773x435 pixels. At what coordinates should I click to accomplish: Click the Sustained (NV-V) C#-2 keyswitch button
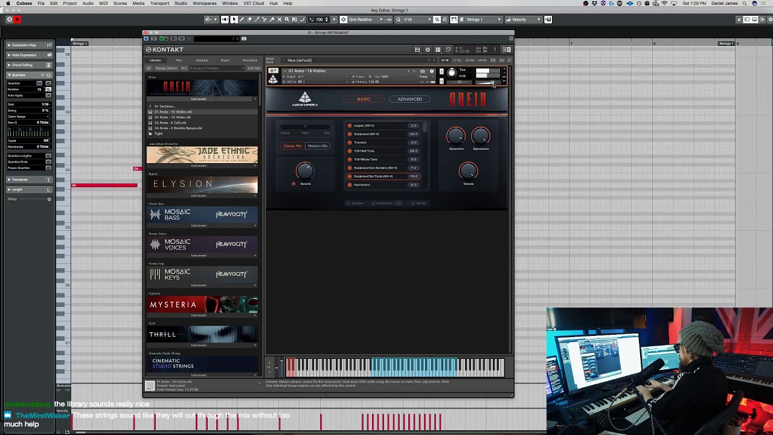[414, 134]
